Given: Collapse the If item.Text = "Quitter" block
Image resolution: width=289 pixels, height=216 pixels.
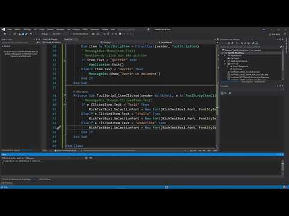Looking at the screenshot, I should (65, 60).
